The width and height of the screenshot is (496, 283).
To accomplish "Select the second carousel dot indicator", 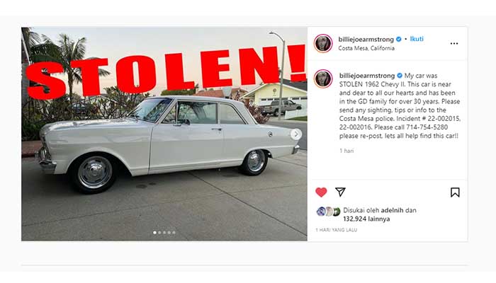I will click(159, 233).
